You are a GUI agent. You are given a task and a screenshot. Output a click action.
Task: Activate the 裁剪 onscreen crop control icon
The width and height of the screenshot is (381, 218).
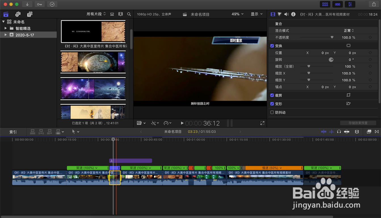point(349,95)
